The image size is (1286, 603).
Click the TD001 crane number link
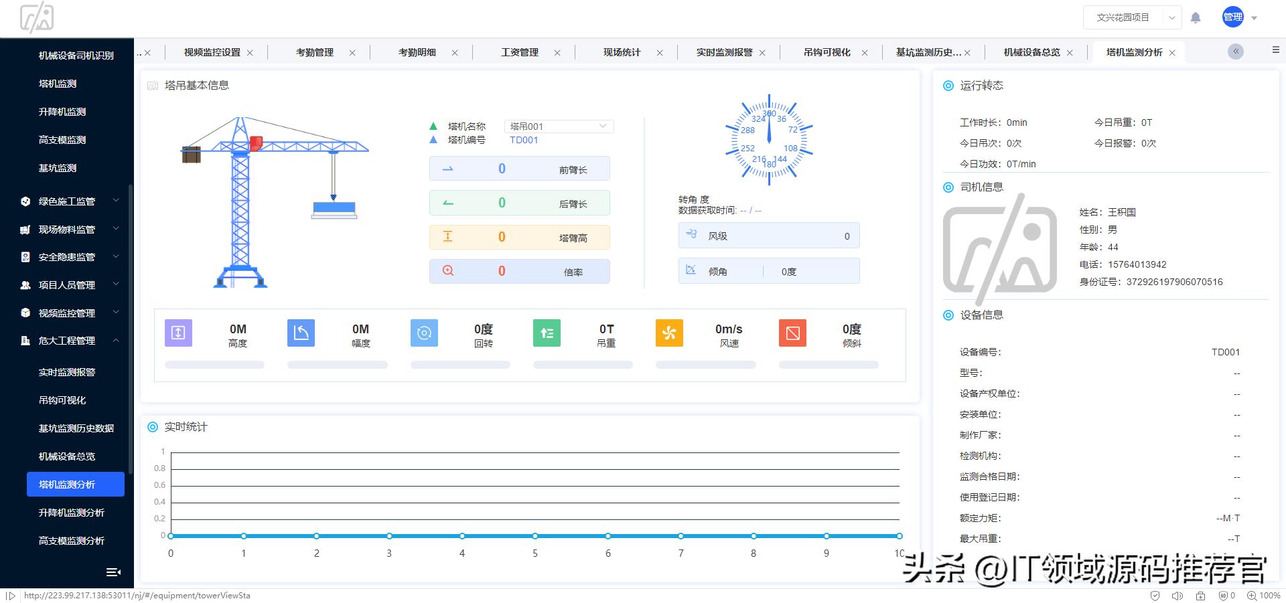click(524, 140)
